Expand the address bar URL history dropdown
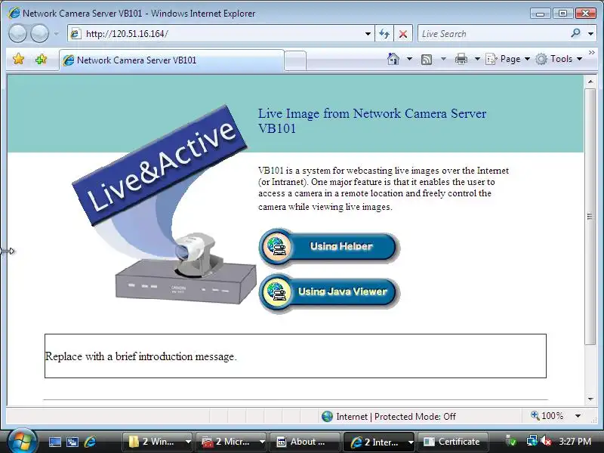Viewport: 604px width, 453px height. pyautogui.click(x=368, y=34)
